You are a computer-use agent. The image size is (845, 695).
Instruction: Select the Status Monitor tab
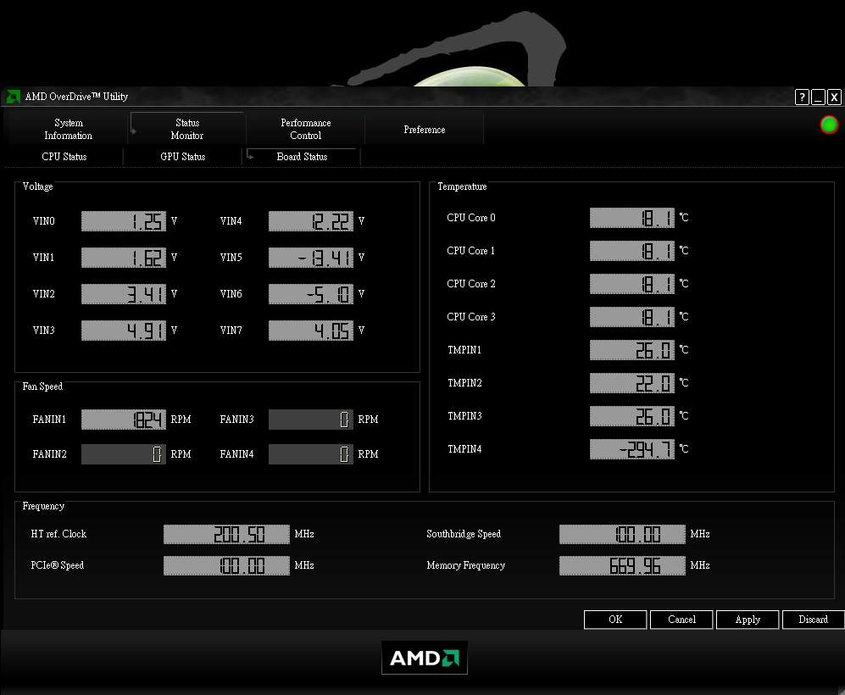click(187, 130)
